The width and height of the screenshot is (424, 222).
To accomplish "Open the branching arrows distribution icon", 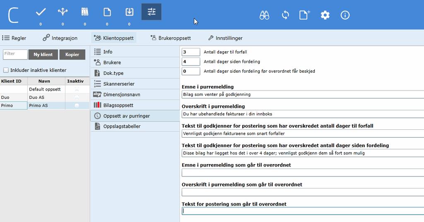I will (63, 12).
